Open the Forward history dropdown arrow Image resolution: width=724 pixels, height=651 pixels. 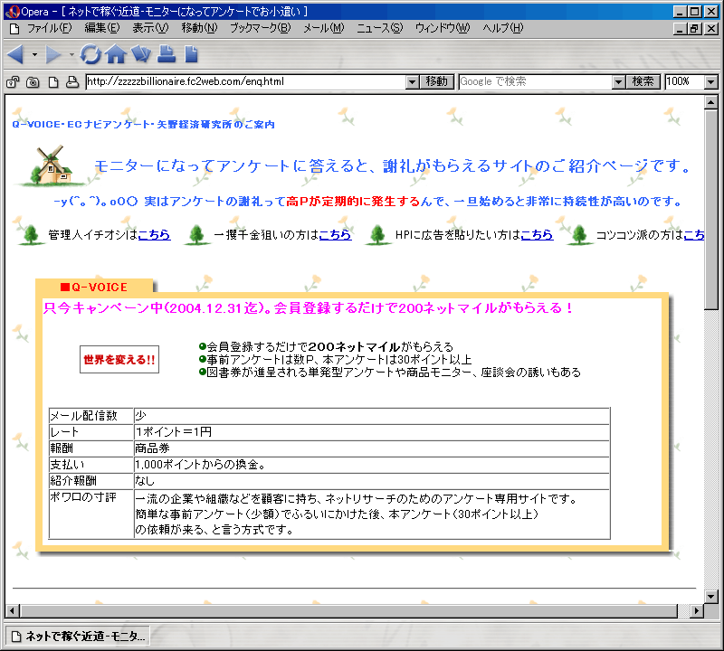pyautogui.click(x=71, y=54)
